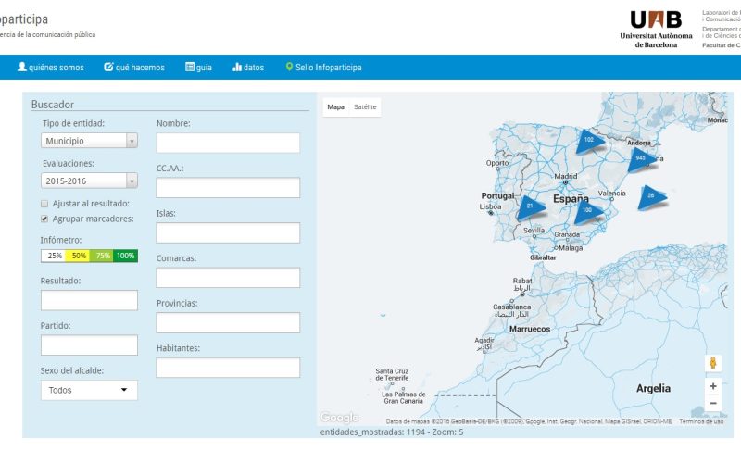The height and width of the screenshot is (463, 741).
Task: Open the Evaluaciones 2015-2016 dropdown
Action: click(x=89, y=181)
